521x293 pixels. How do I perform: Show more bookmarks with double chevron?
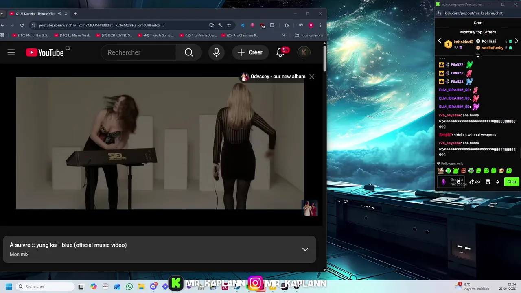[x=284, y=35]
